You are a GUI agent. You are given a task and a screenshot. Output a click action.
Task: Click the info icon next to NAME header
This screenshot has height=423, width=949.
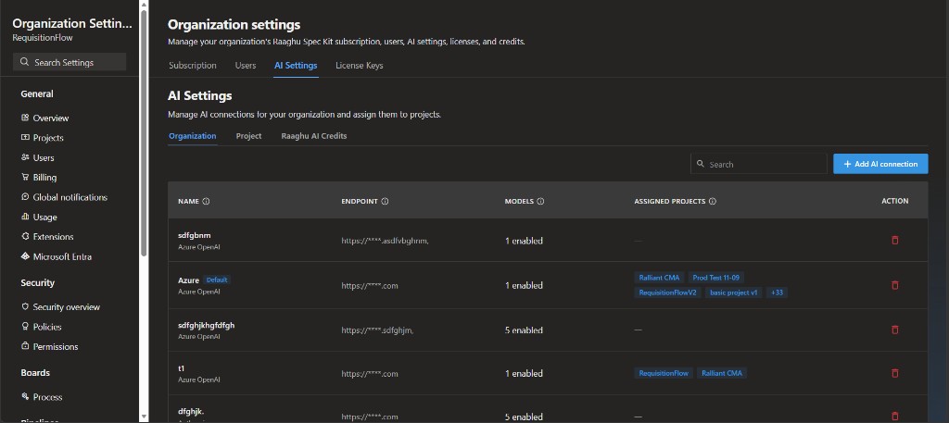tap(206, 201)
